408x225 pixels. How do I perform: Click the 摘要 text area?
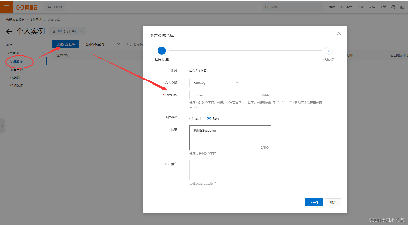point(230,138)
